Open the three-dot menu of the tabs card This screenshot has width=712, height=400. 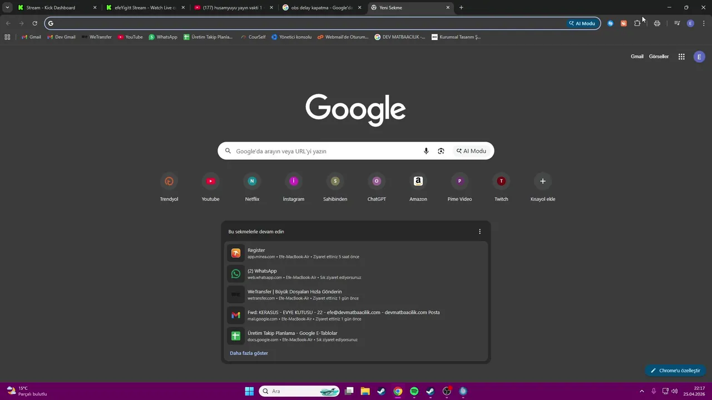pos(480,232)
